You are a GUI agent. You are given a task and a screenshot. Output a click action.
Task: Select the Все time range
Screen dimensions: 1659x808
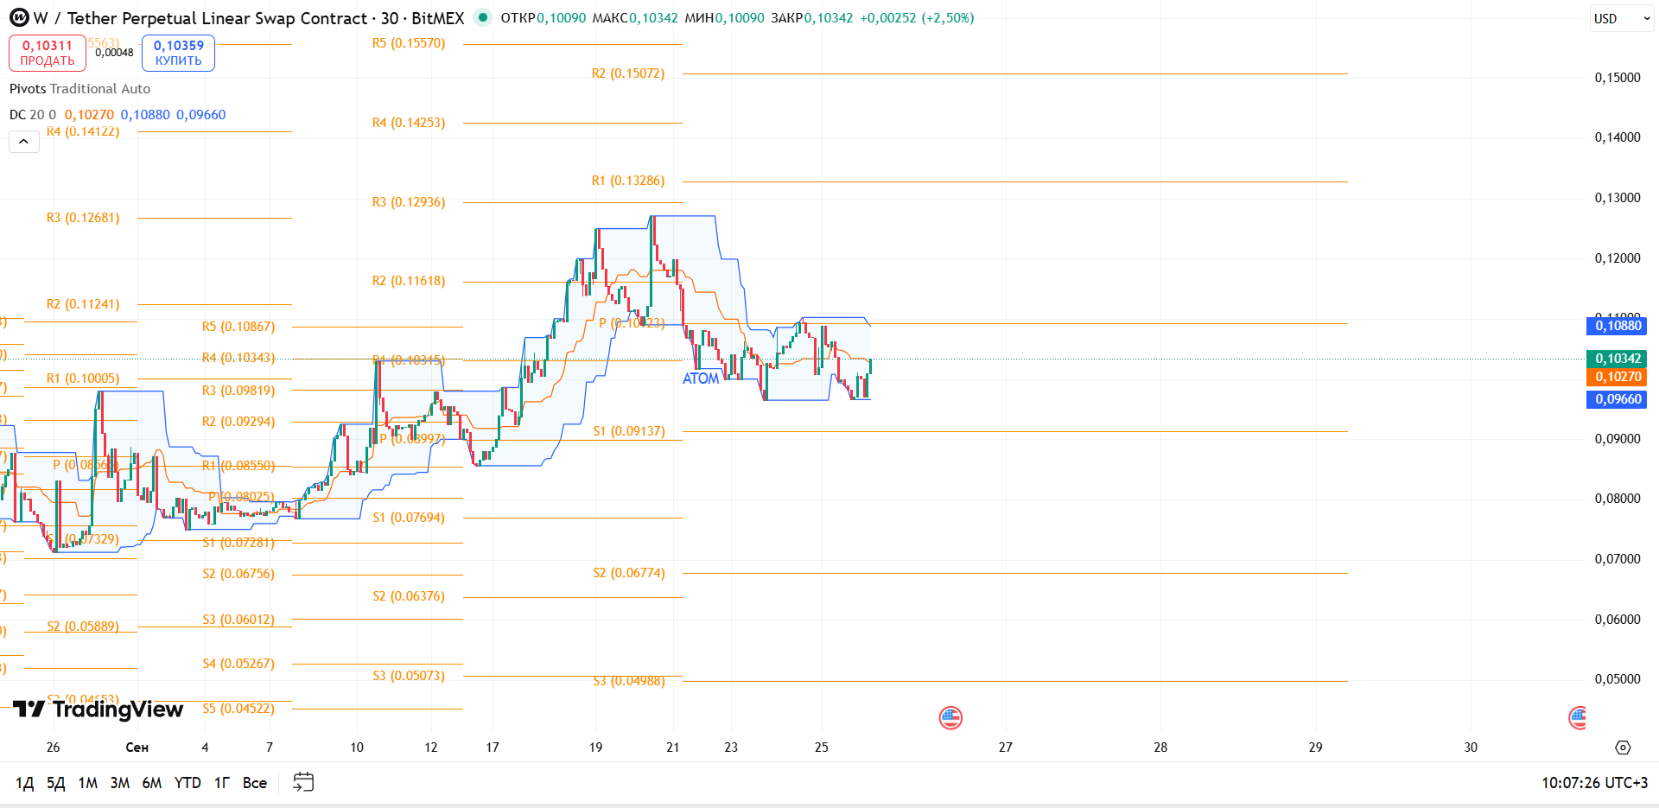(x=255, y=783)
